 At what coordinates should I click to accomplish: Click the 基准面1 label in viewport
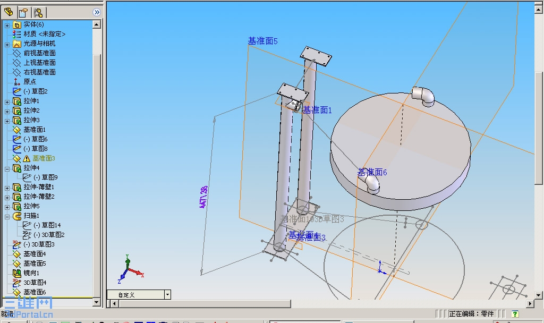pyautogui.click(x=317, y=110)
